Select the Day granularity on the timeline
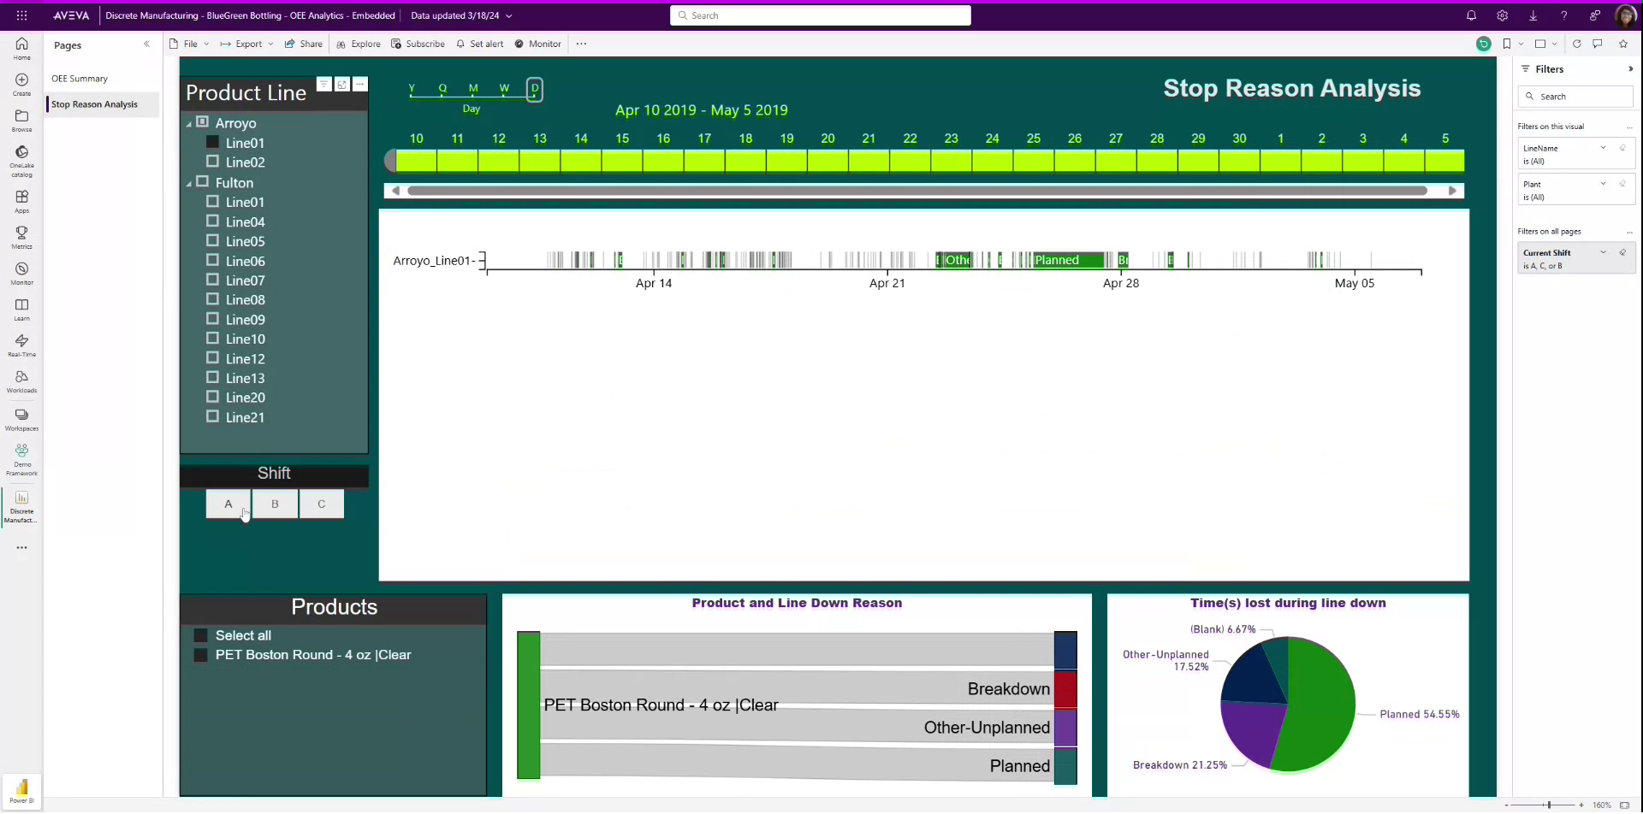This screenshot has width=1643, height=814. 535,88
